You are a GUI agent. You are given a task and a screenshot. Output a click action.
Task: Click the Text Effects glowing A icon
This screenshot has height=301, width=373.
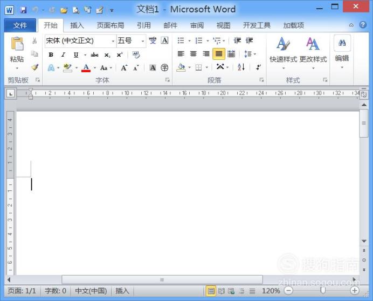(51, 68)
